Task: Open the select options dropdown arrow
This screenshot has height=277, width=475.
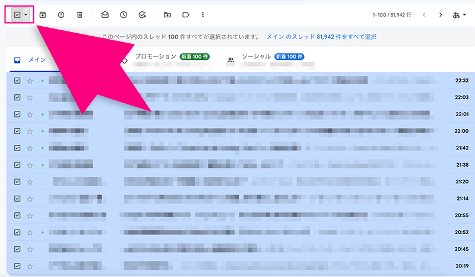Action: 26,14
